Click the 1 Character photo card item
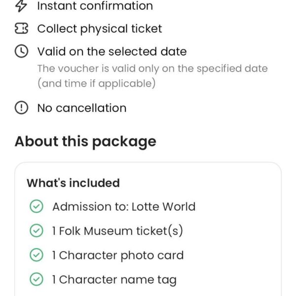The image size is (296, 296). 117,256
